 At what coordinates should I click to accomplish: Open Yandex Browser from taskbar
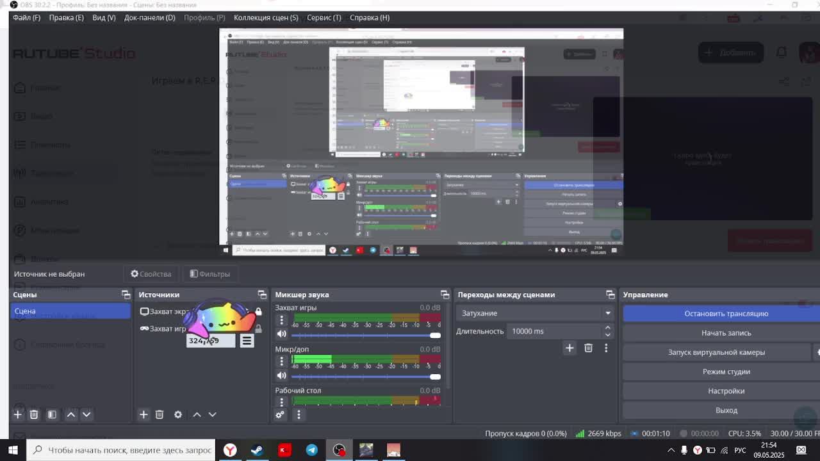[230, 450]
